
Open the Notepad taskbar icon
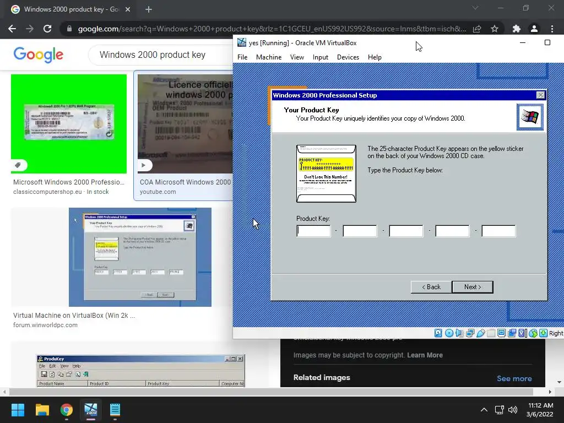(x=115, y=410)
